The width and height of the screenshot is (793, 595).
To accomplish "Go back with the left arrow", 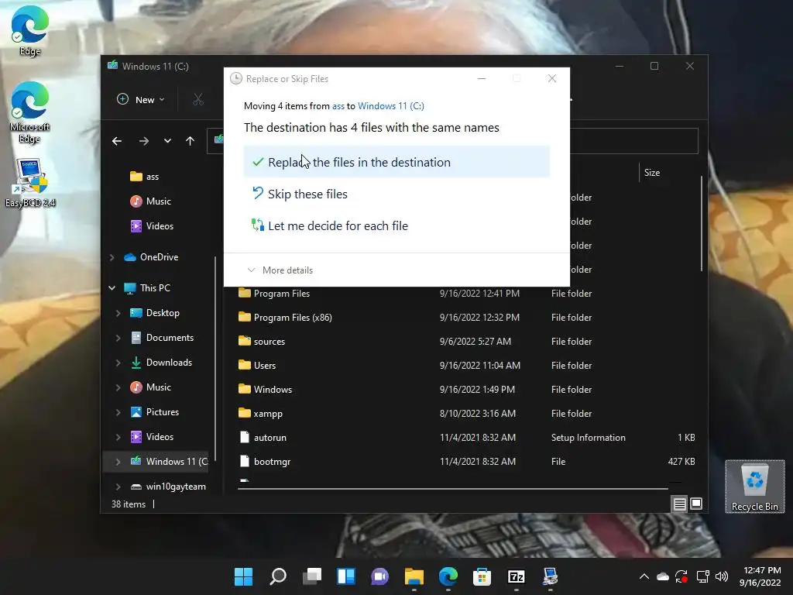I will (117, 141).
